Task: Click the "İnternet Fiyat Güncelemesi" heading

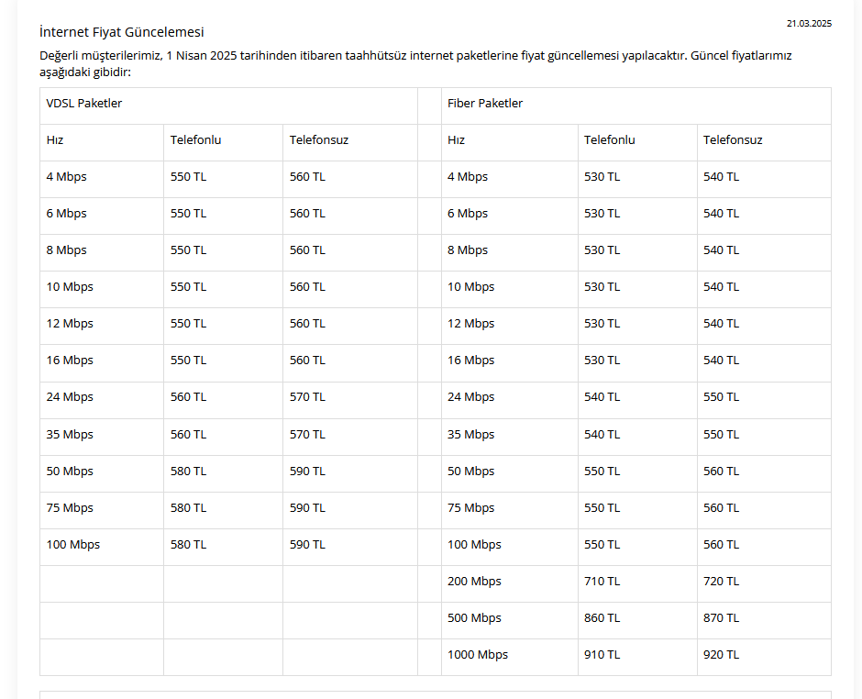Action: click(x=122, y=32)
